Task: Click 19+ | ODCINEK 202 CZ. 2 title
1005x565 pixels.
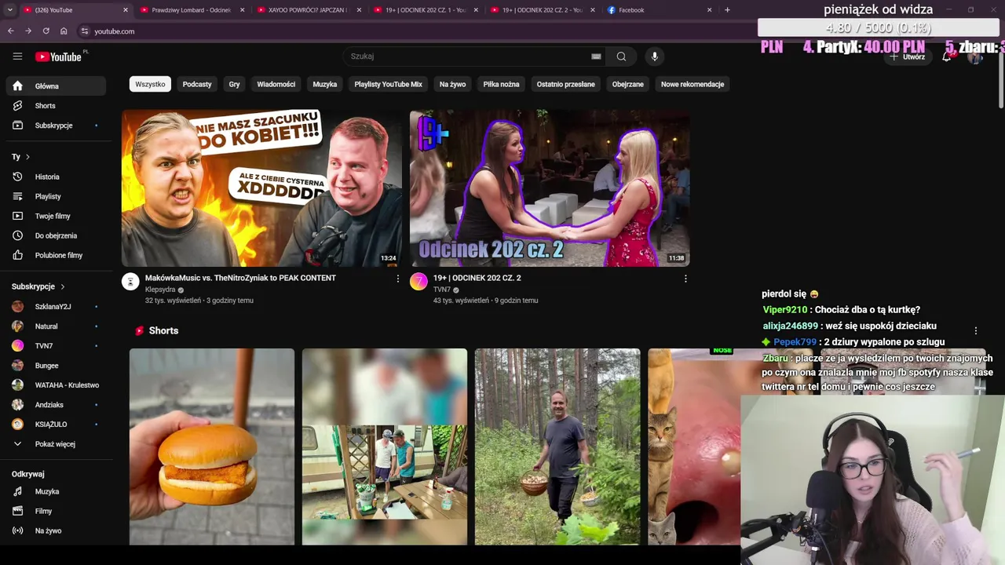Action: click(477, 278)
